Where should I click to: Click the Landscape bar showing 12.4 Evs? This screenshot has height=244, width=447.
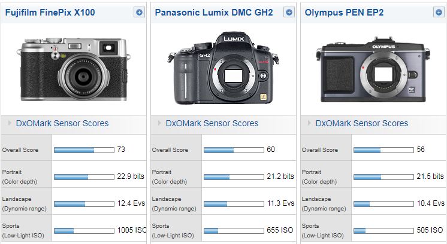pyautogui.click(x=84, y=204)
